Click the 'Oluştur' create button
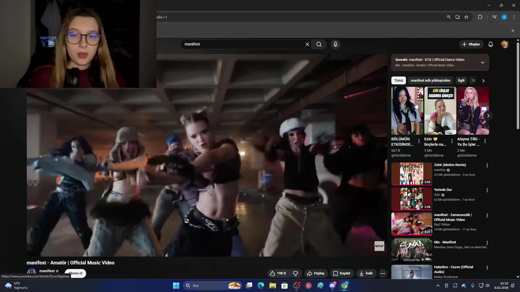 (471, 44)
